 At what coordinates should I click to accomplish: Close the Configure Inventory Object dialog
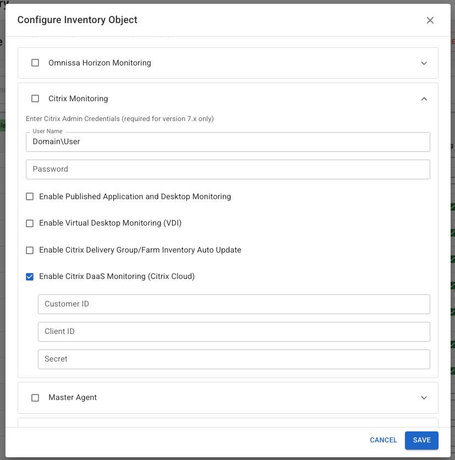(x=430, y=20)
